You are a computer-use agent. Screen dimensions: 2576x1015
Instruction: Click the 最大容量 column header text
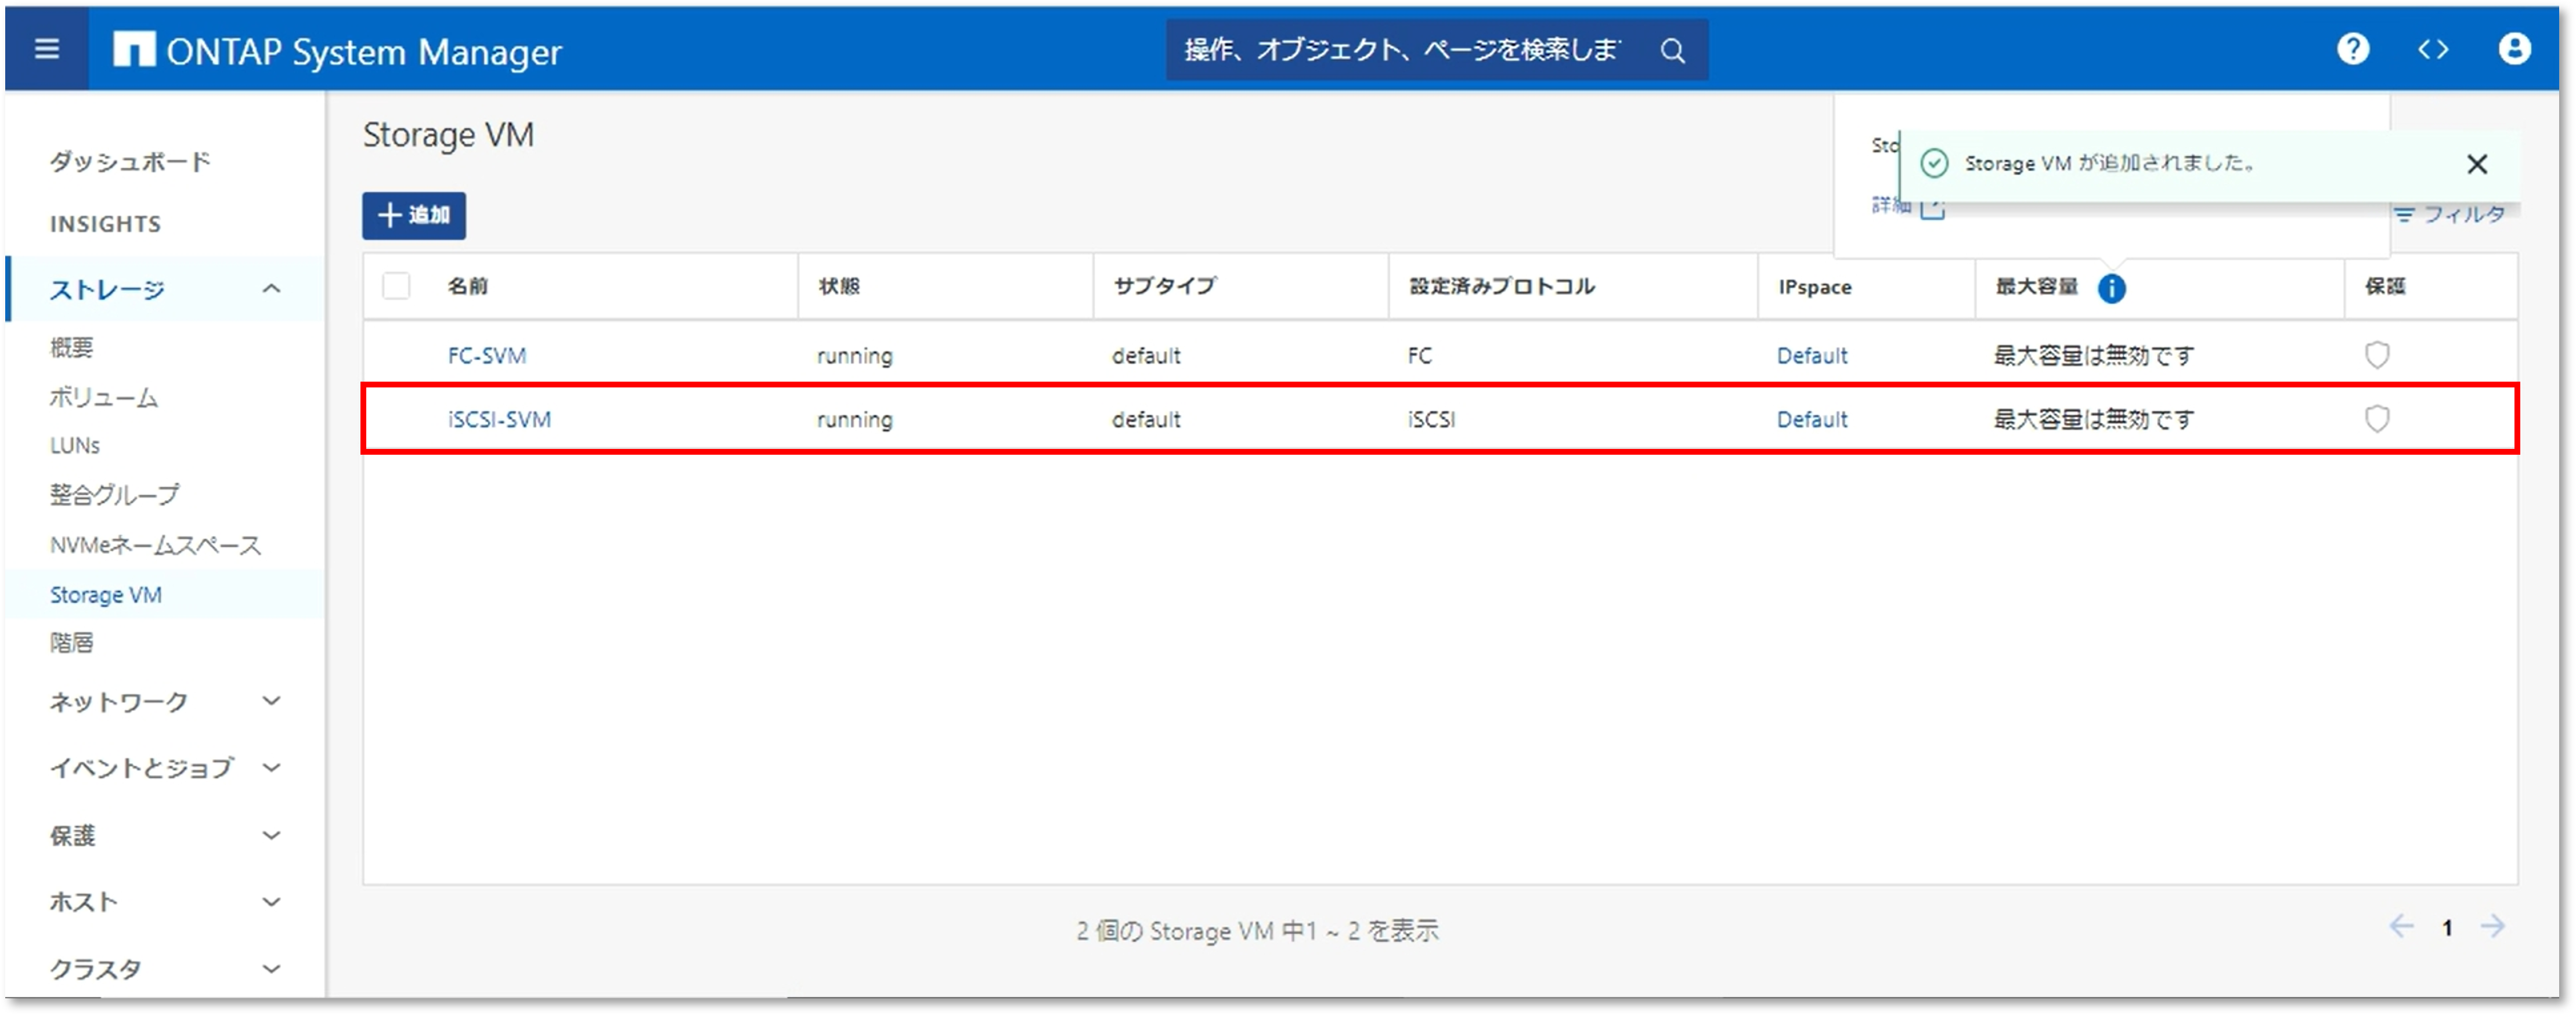coord(2036,287)
